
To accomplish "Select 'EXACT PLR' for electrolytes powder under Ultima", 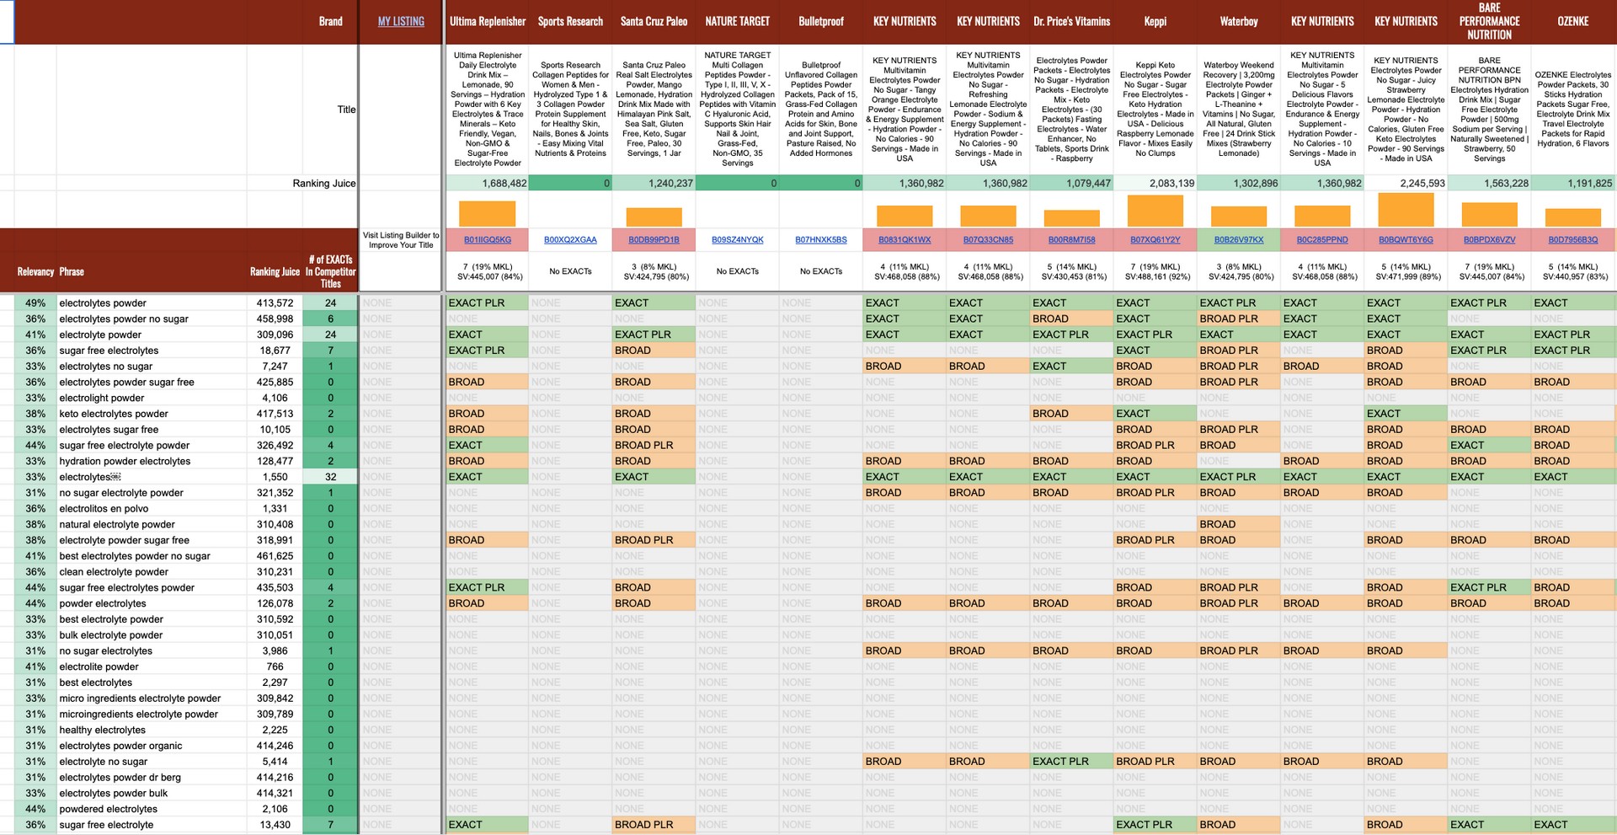I will pyautogui.click(x=487, y=303).
